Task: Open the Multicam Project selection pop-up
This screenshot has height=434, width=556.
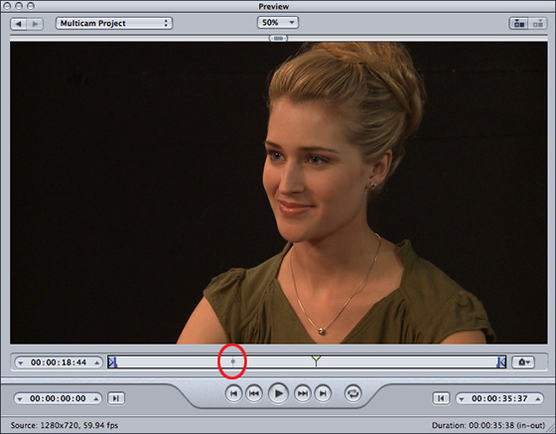Action: 114,24
